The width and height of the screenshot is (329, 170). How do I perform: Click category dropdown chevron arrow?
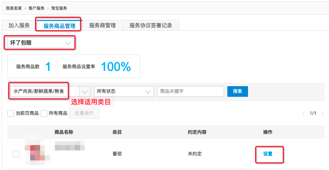(x=85, y=92)
